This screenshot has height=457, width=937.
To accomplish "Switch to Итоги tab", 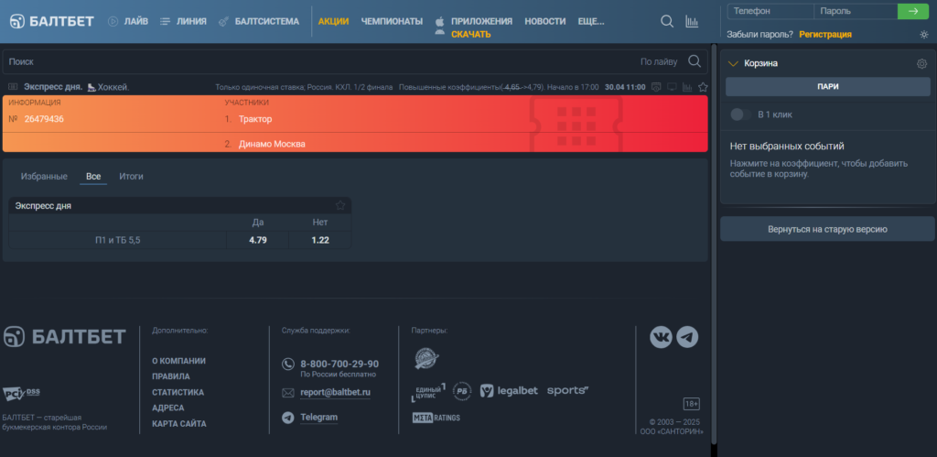I will (131, 177).
